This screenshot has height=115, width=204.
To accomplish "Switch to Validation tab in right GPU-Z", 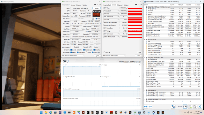I will (126, 5).
